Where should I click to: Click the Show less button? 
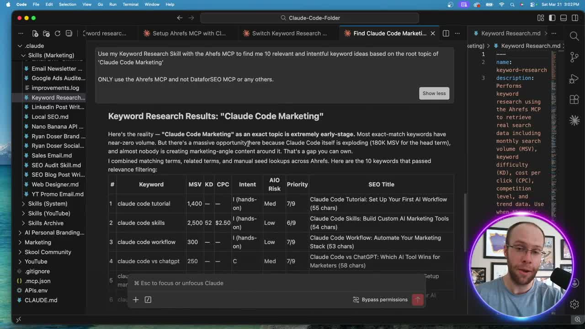[434, 93]
